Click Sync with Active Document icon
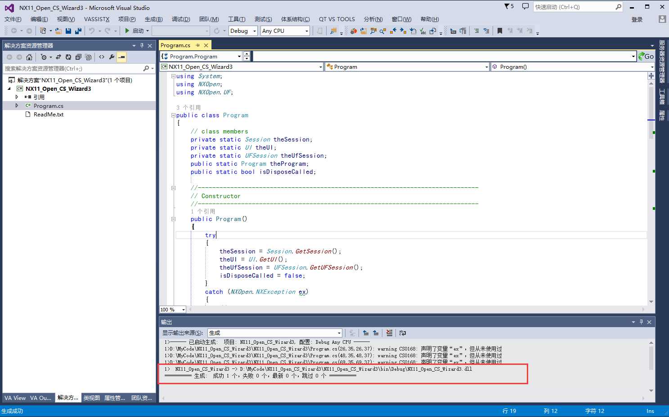The height and width of the screenshot is (417, 669). pos(58,57)
